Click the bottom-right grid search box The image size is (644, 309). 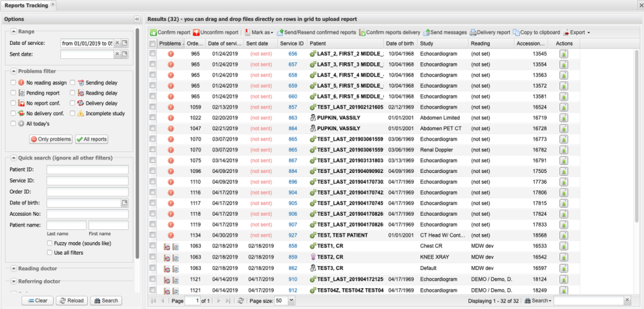pyautogui.click(x=588, y=301)
